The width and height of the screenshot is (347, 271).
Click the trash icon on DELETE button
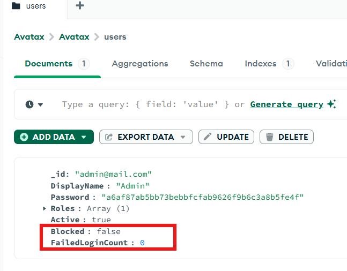[x=269, y=137]
